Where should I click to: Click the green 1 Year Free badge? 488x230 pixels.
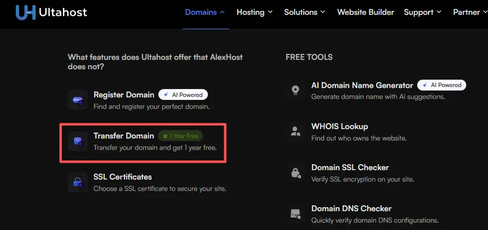pos(181,136)
